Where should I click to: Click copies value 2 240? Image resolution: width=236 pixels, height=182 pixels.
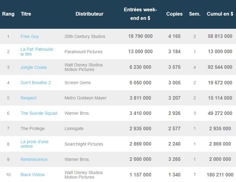pyautogui.click(x=174, y=144)
